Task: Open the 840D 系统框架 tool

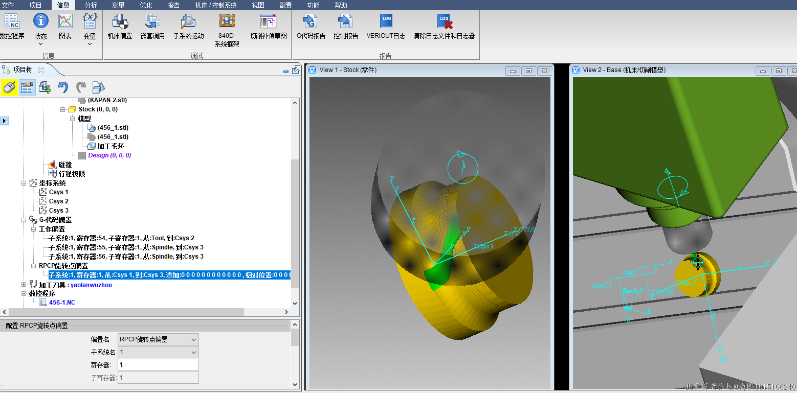Action: tap(227, 30)
